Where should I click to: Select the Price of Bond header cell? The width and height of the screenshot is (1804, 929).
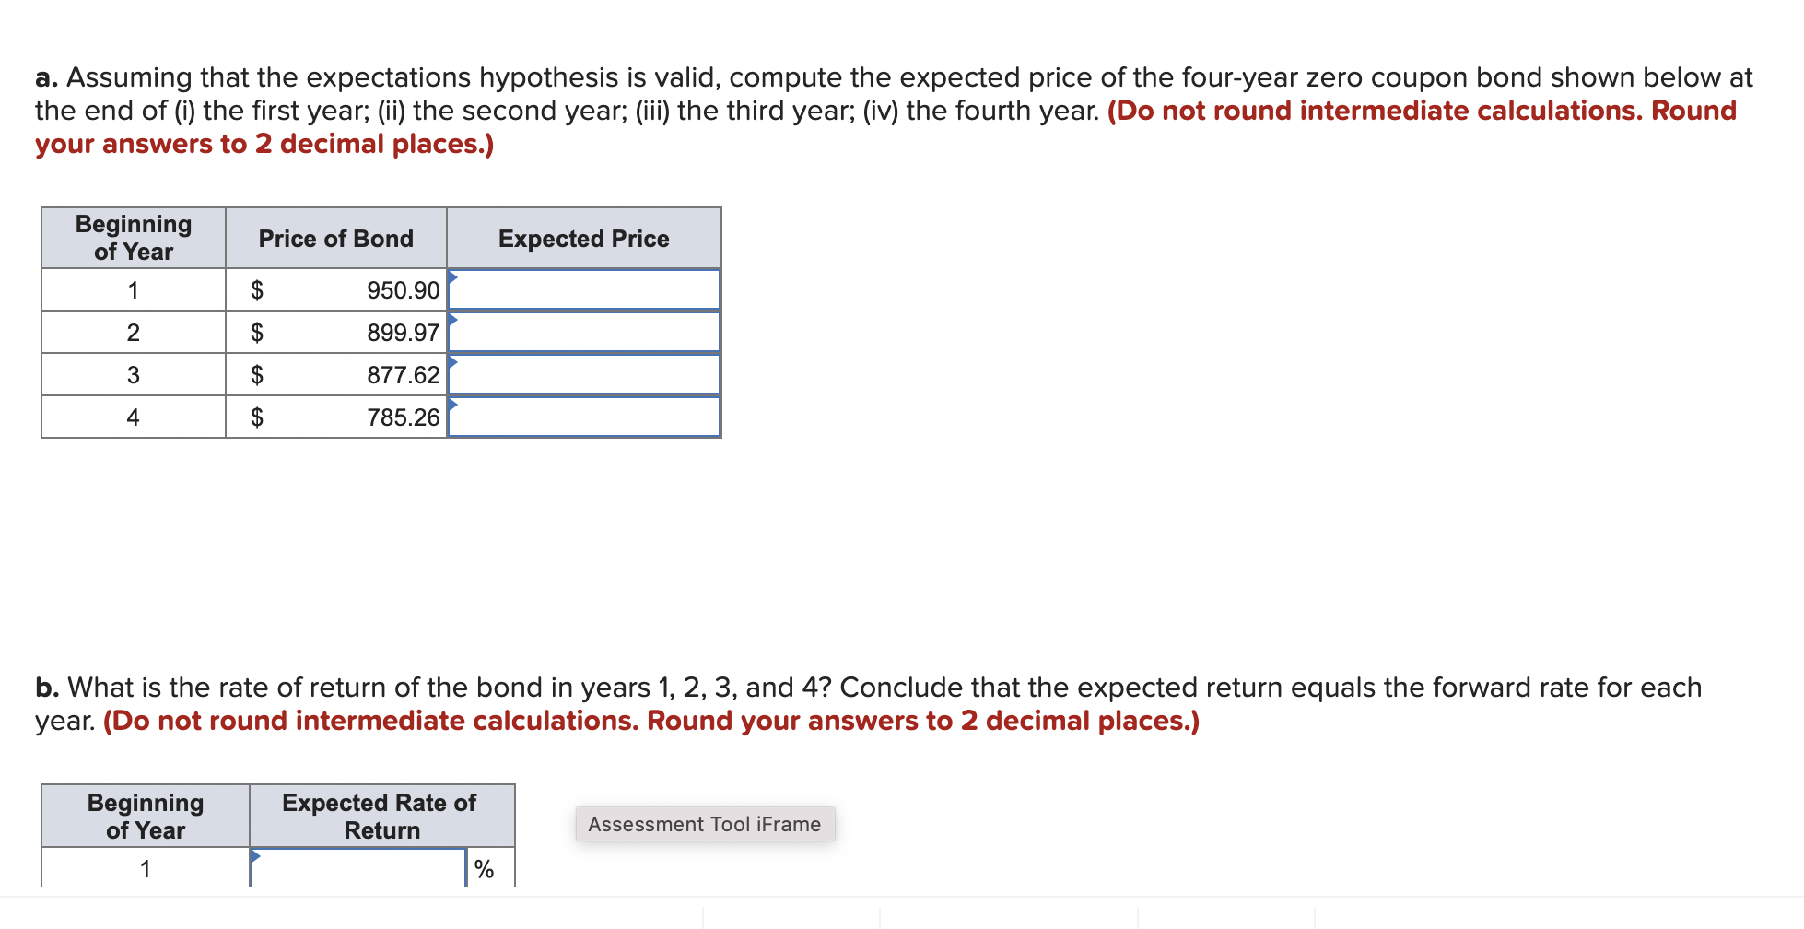(x=335, y=238)
